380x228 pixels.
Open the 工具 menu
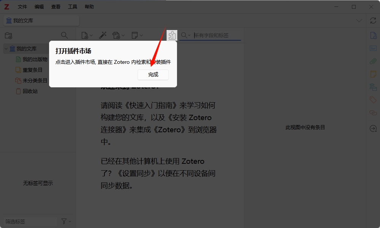tap(73, 6)
